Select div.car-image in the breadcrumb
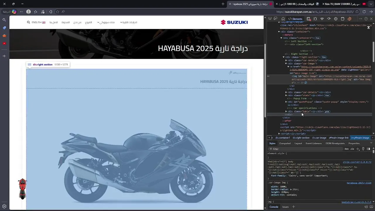The image size is (375, 211). tap(319, 138)
